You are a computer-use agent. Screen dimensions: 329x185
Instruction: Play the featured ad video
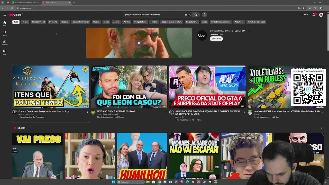click(x=139, y=43)
